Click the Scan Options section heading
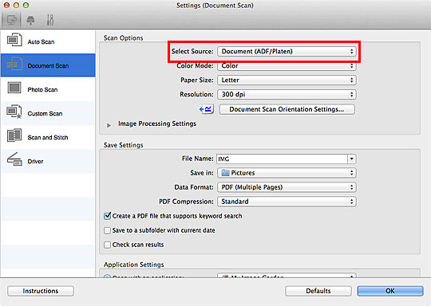Screen dimensions: 431x306 coord(124,38)
